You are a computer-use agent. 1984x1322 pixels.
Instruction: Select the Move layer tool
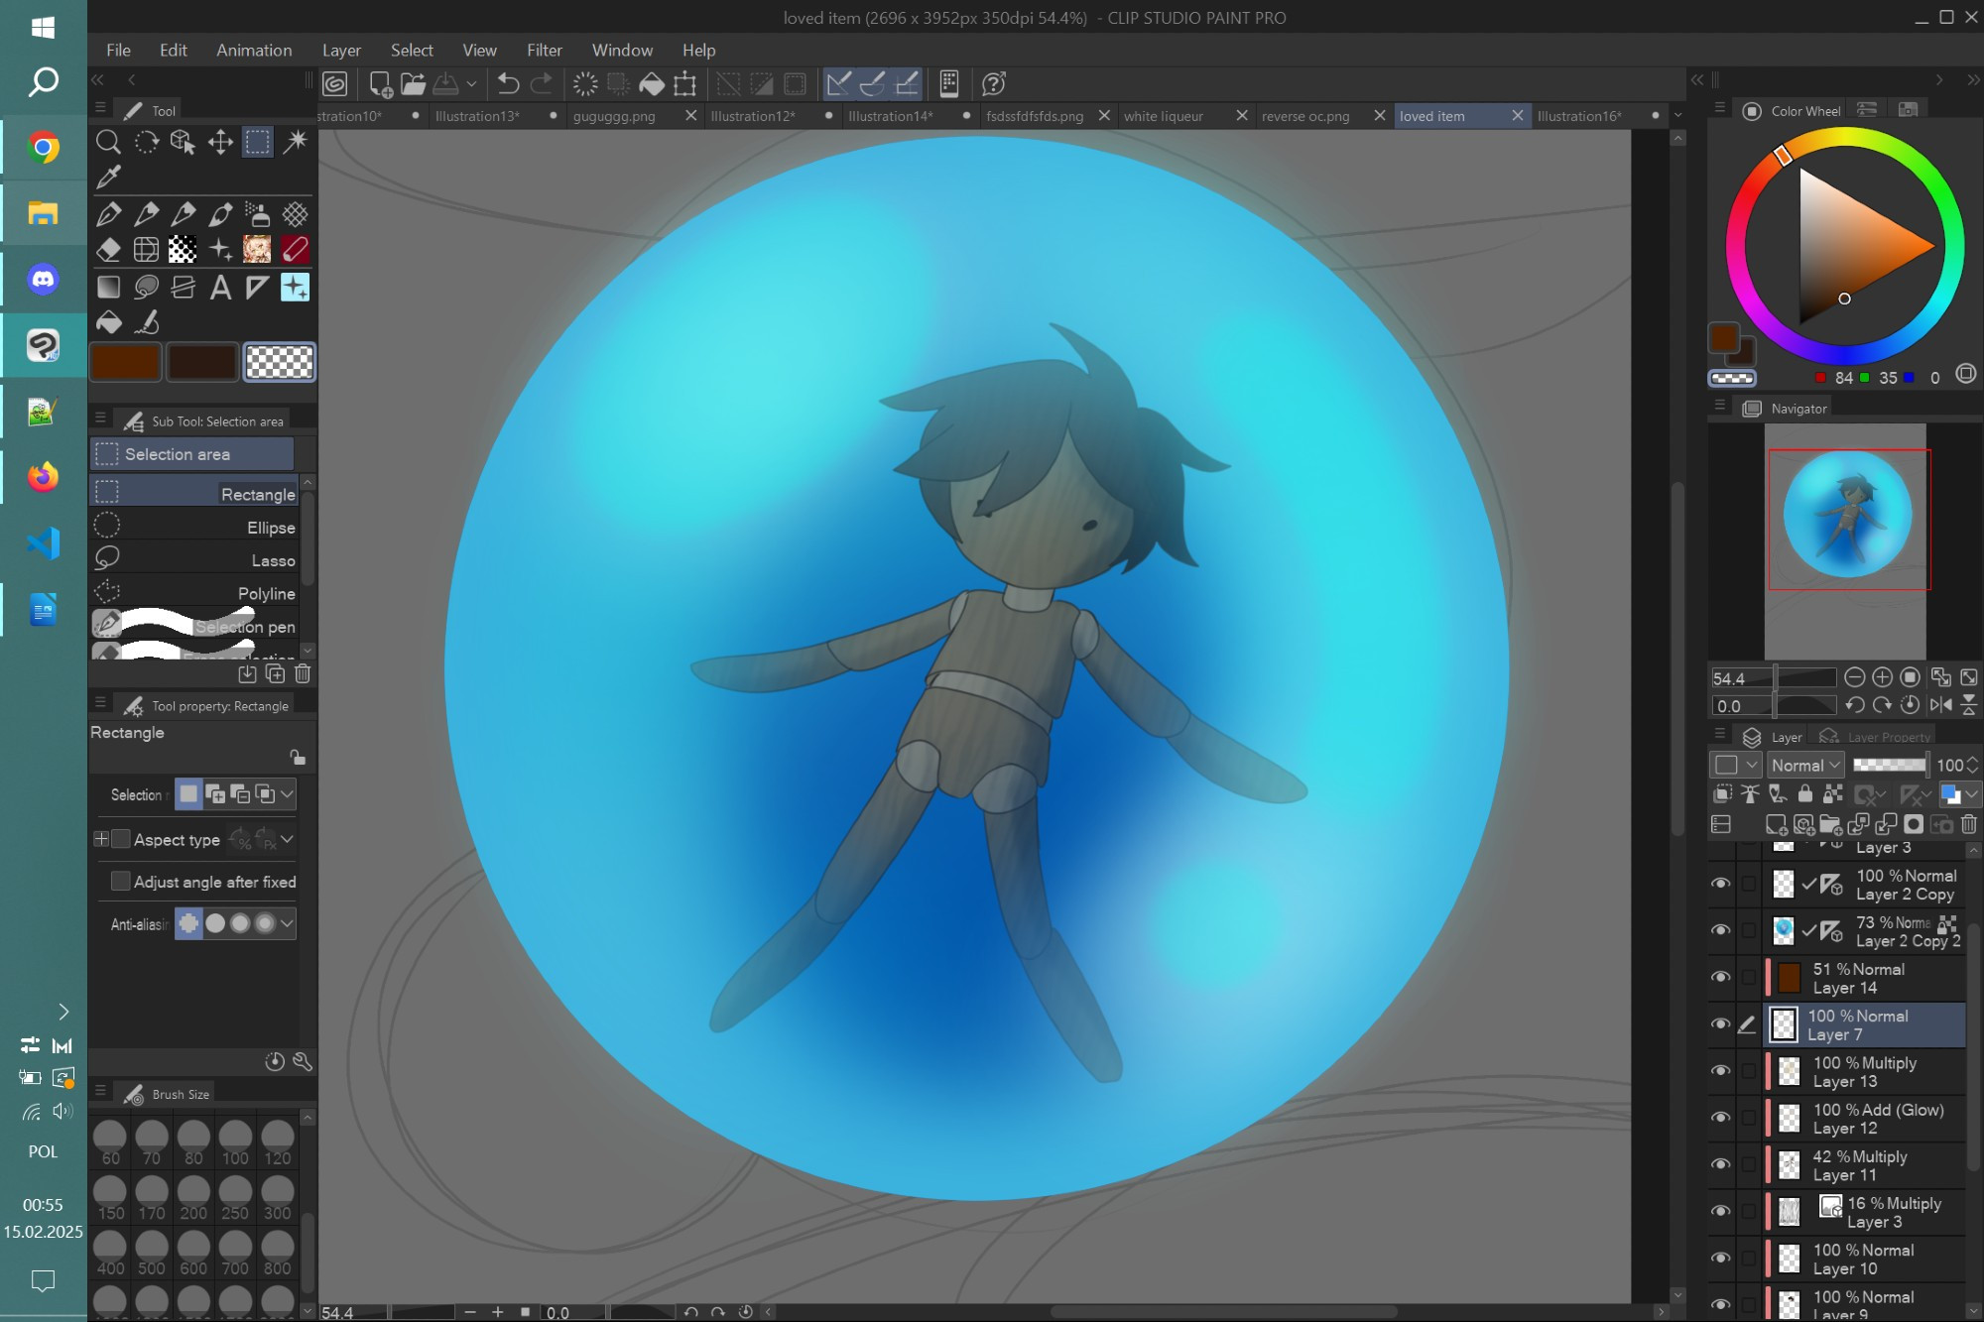(x=220, y=142)
